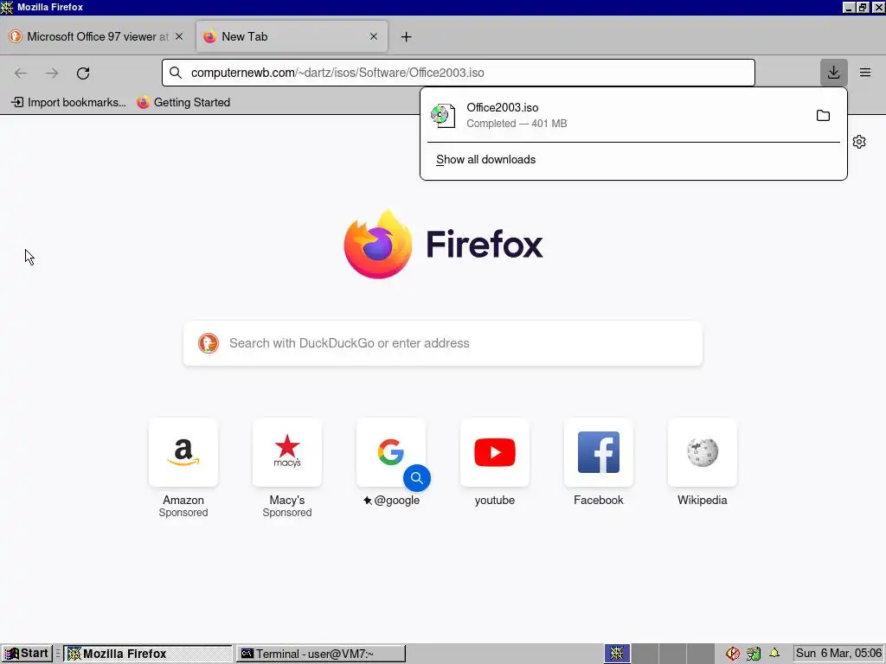The height and width of the screenshot is (664, 886).
Task: Reload the current page
Action: (x=83, y=73)
